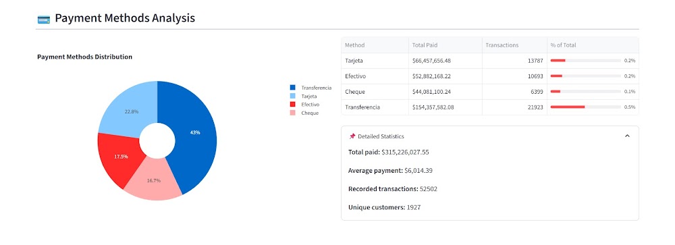
Task: Click the Tarjeta method table cell
Action: [x=375, y=61]
